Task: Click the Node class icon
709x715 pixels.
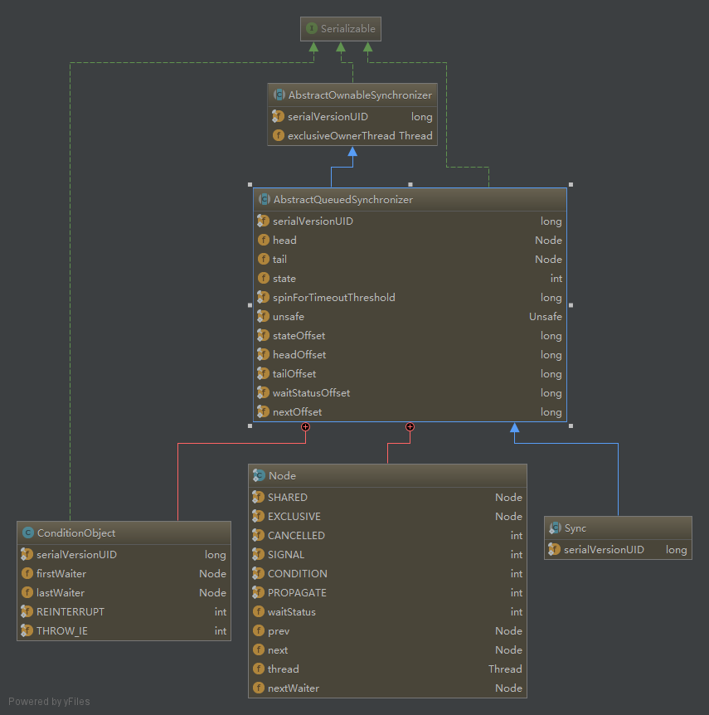Action: pyautogui.click(x=260, y=475)
